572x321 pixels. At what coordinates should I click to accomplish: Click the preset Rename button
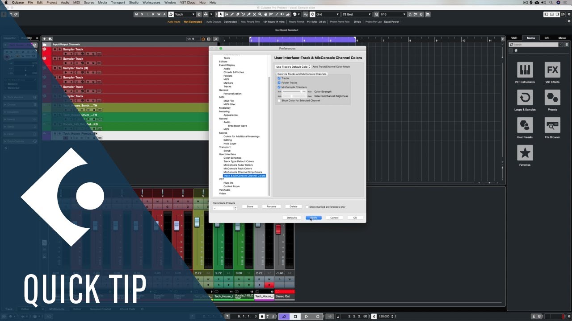[272, 206]
